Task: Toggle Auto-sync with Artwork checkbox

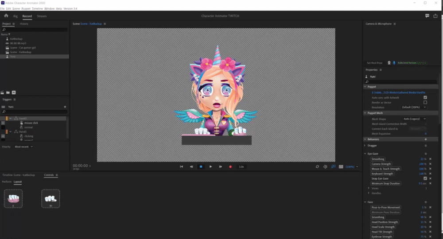Action: pos(425,97)
